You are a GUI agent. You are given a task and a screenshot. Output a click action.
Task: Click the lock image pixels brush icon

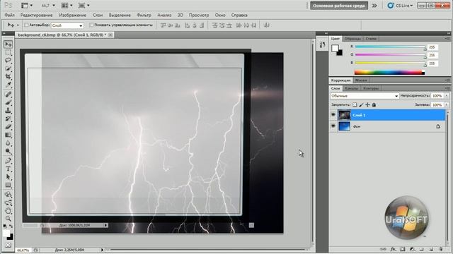[361, 105]
